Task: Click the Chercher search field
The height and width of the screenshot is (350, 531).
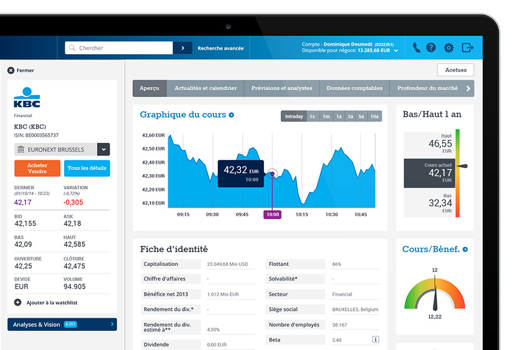Action: click(124, 48)
